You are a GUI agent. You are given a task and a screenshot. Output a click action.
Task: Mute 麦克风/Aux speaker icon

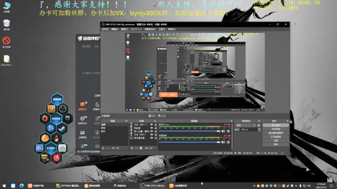point(223,131)
